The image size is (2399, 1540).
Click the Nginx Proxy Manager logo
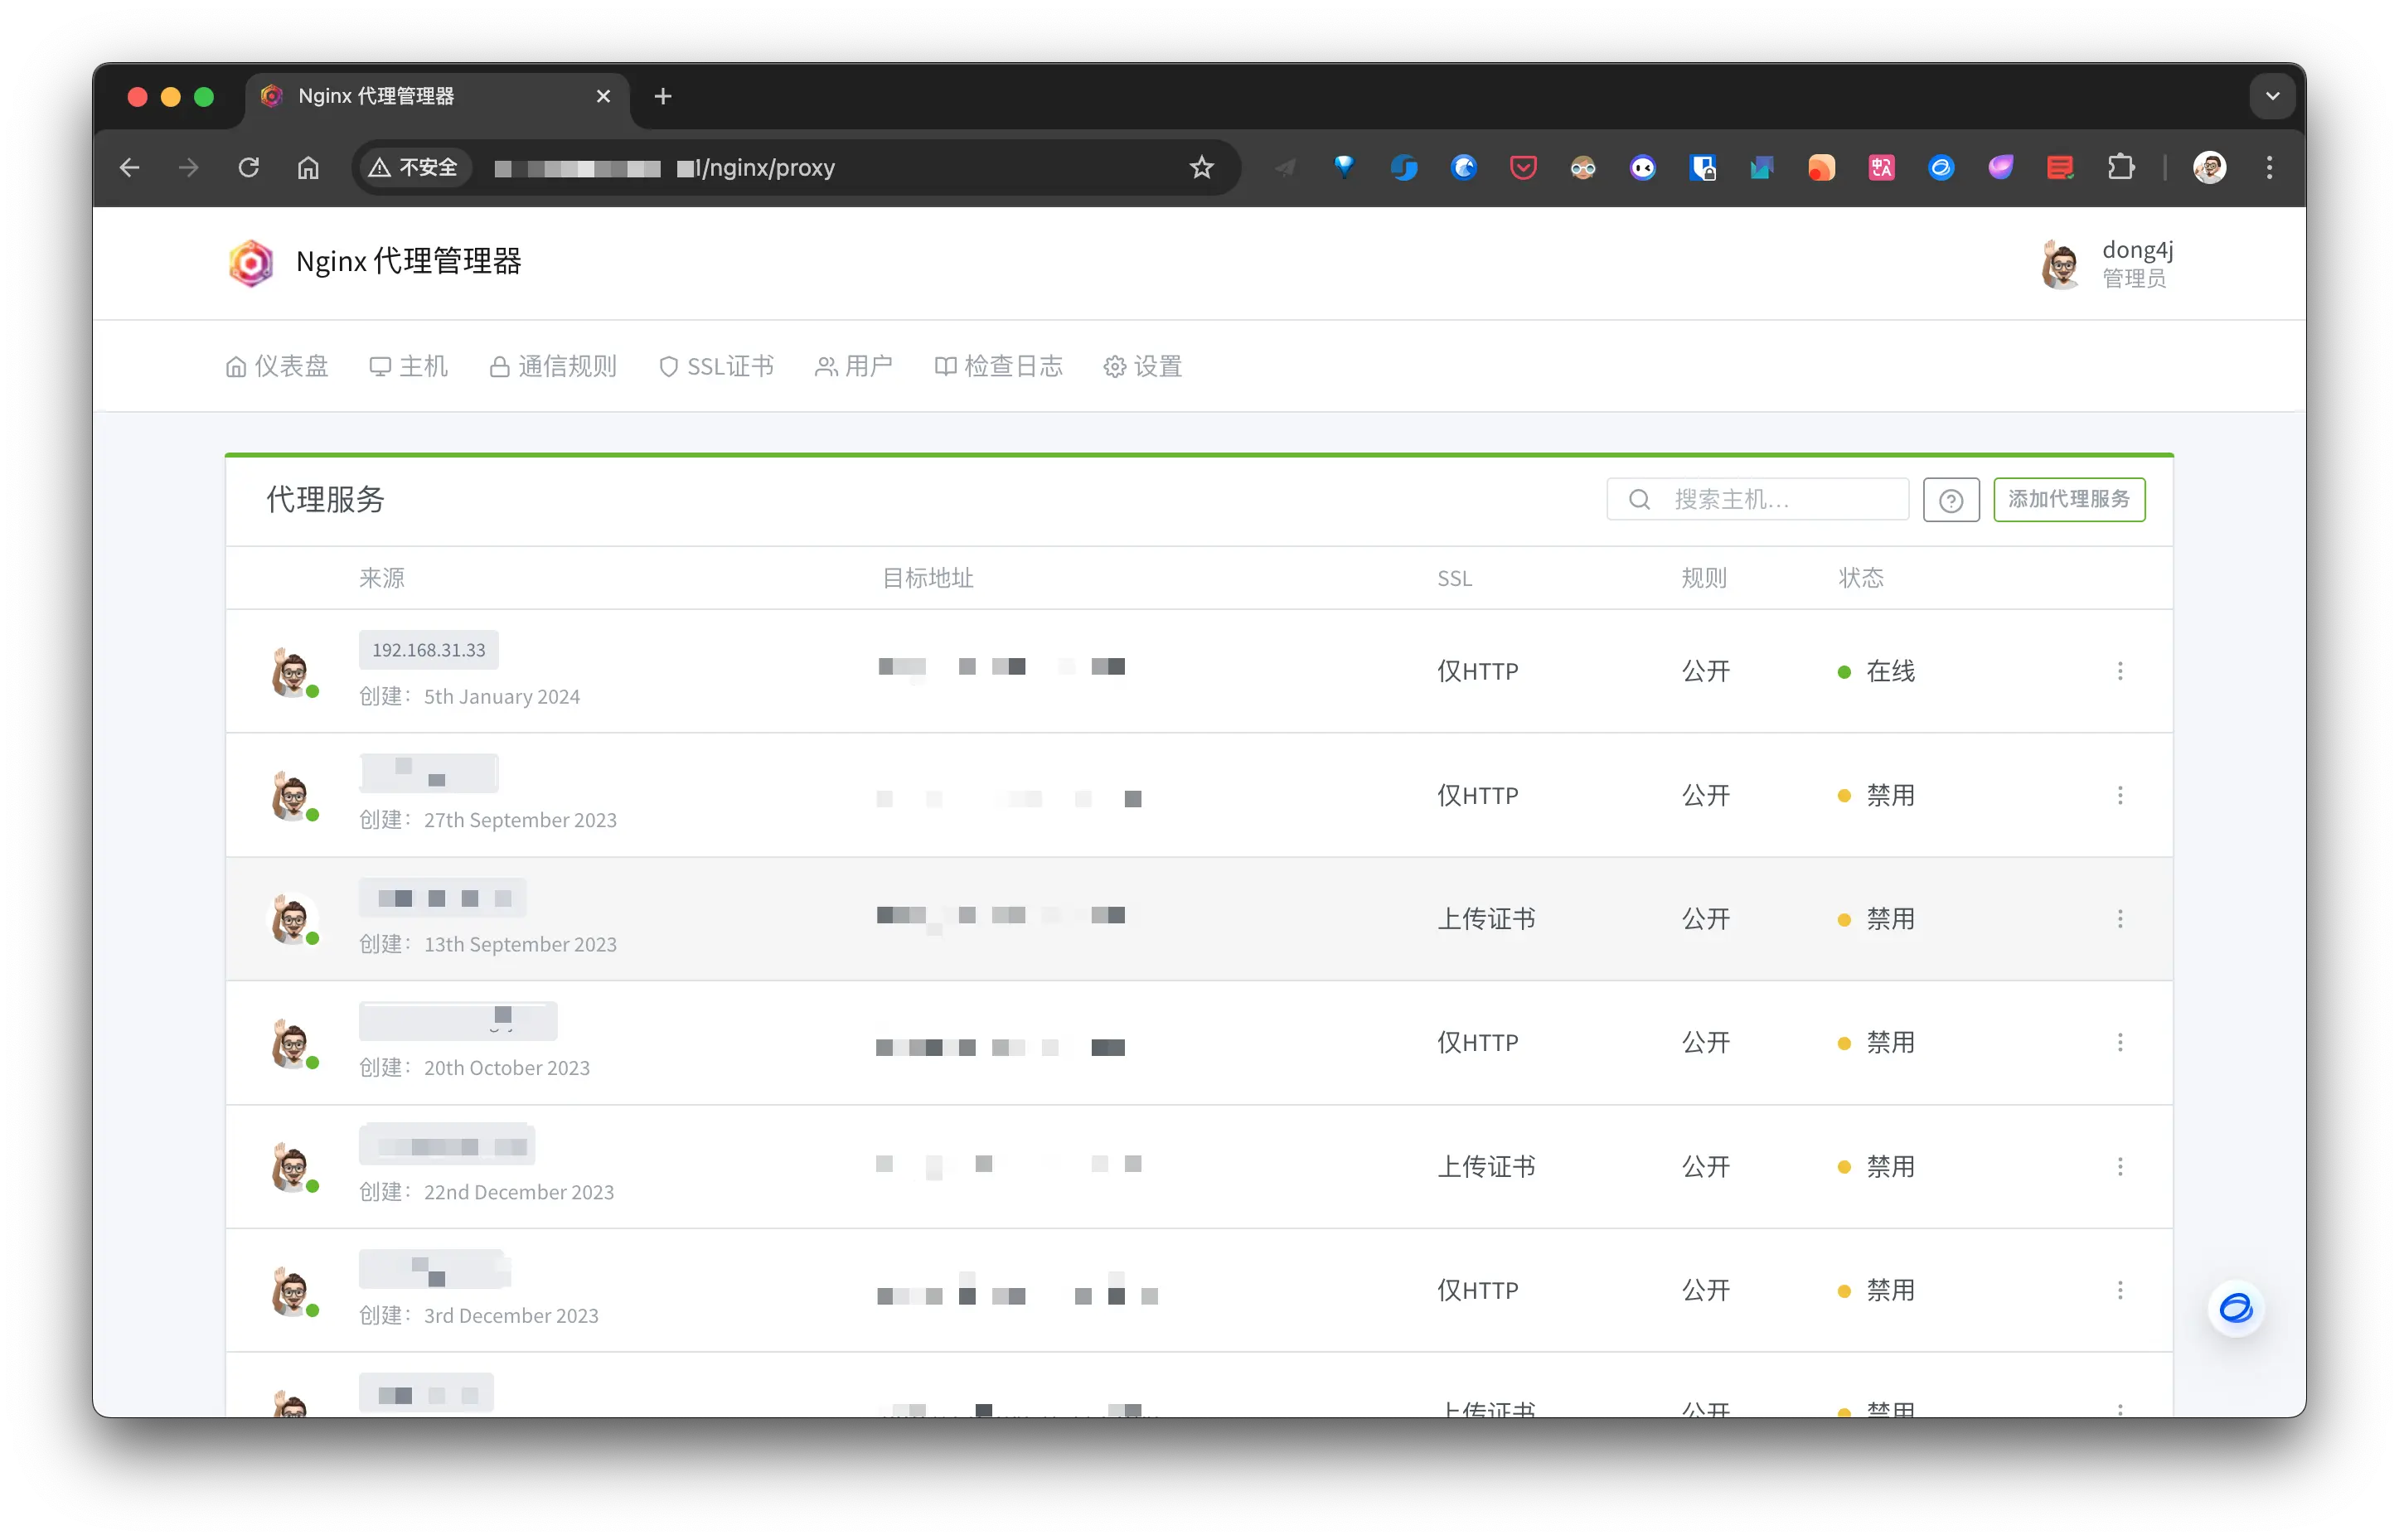251,263
